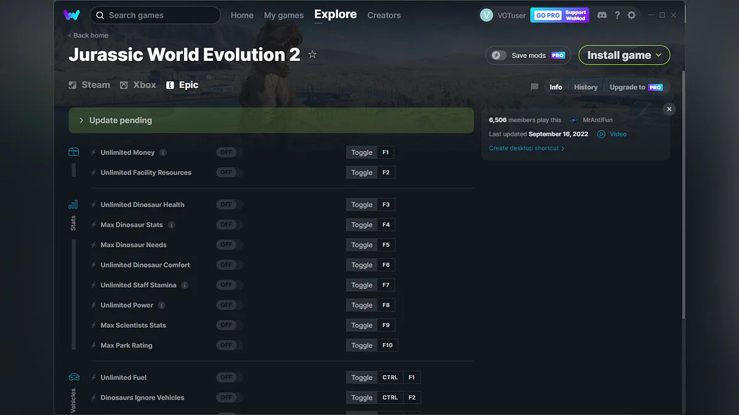Open the Discord icon in the top bar

[x=602, y=15]
